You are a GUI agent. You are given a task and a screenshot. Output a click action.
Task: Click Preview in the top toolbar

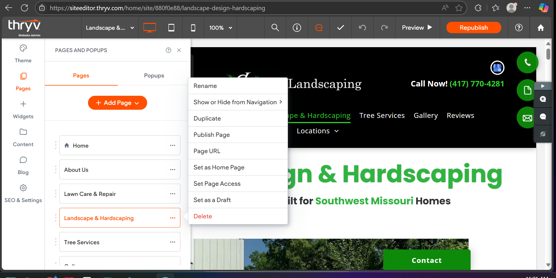(417, 28)
